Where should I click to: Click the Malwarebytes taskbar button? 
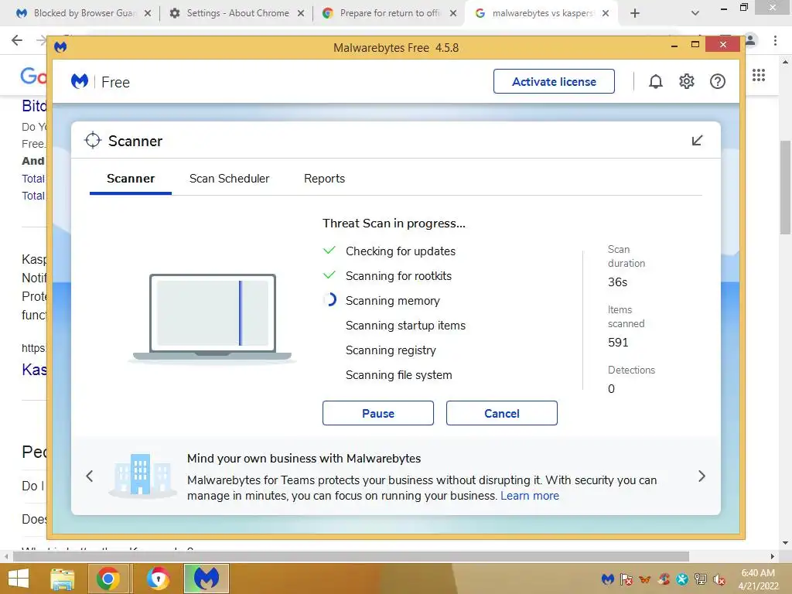pos(207,579)
